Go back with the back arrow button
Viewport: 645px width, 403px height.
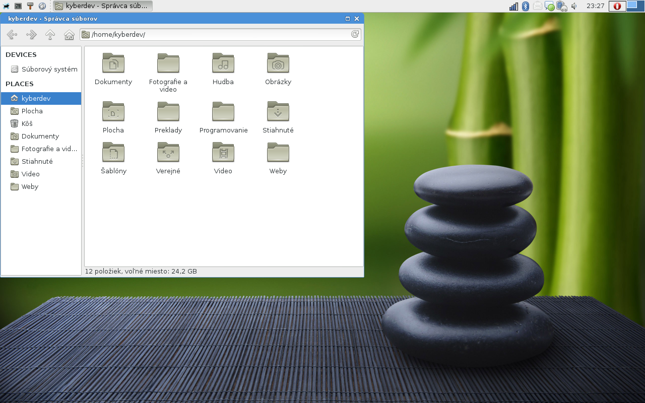[12, 35]
